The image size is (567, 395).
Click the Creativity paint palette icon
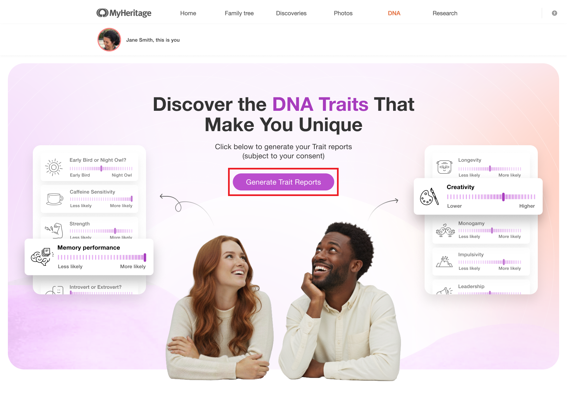430,197
